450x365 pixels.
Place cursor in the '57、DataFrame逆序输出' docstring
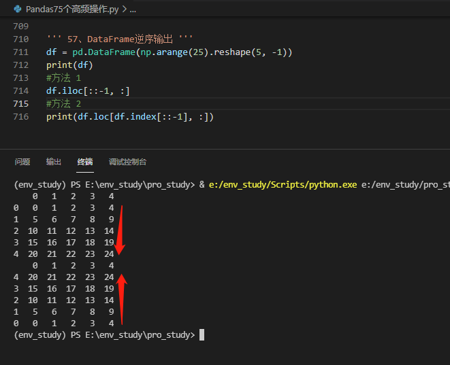(x=120, y=39)
